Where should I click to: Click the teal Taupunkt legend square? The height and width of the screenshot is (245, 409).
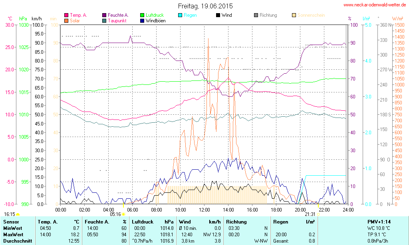pyautogui.click(x=105, y=21)
